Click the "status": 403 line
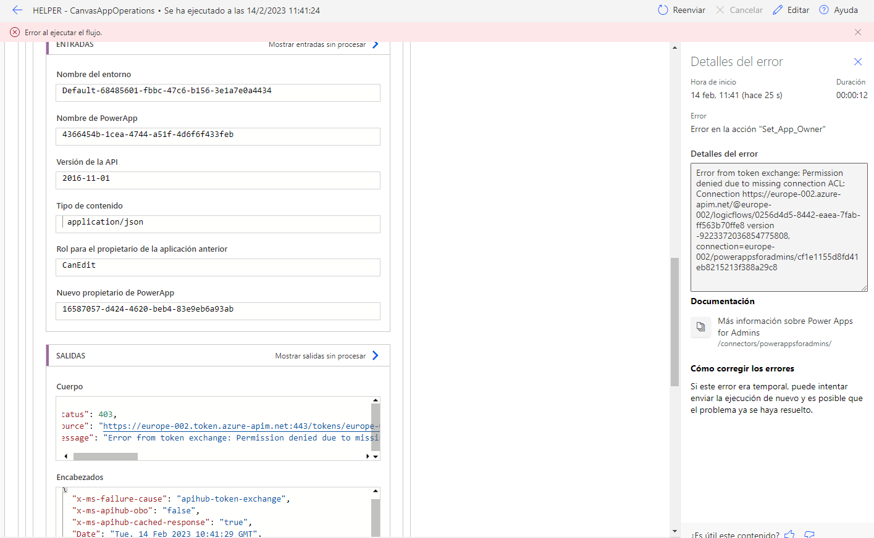Viewport: 874px width, 538px height. 90,414
